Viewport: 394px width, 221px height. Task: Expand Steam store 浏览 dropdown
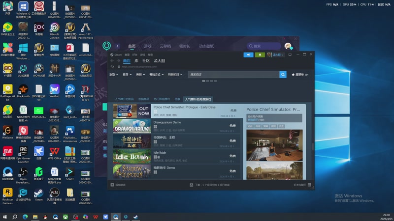click(114, 75)
